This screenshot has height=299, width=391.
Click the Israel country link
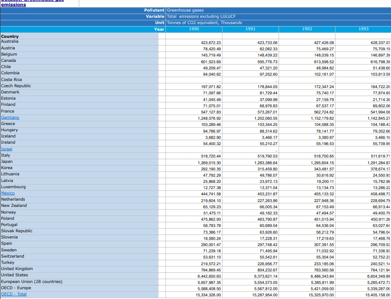pos(7,149)
